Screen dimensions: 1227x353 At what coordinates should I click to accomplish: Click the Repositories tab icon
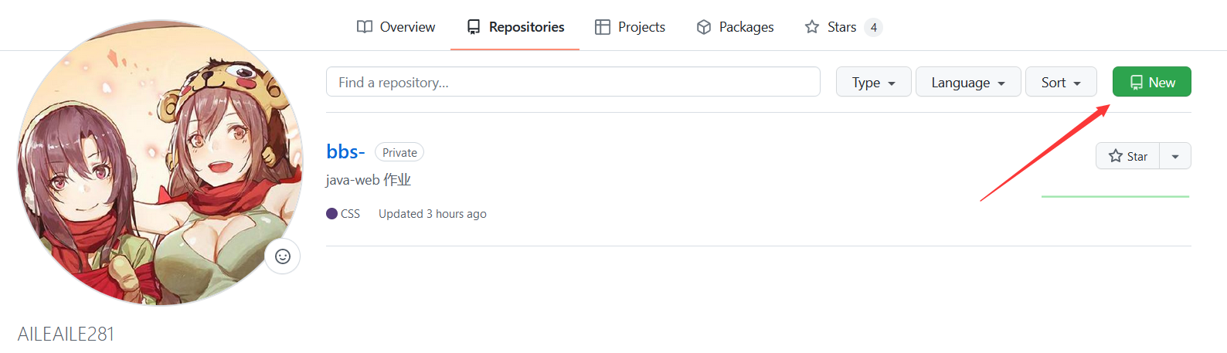(474, 27)
